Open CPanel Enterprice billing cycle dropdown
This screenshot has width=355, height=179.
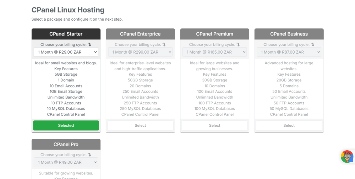coord(140,52)
